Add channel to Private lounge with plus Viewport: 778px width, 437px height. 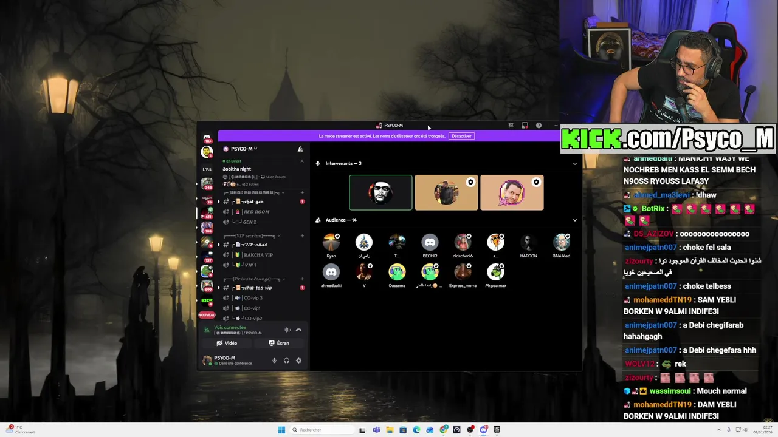302,279
